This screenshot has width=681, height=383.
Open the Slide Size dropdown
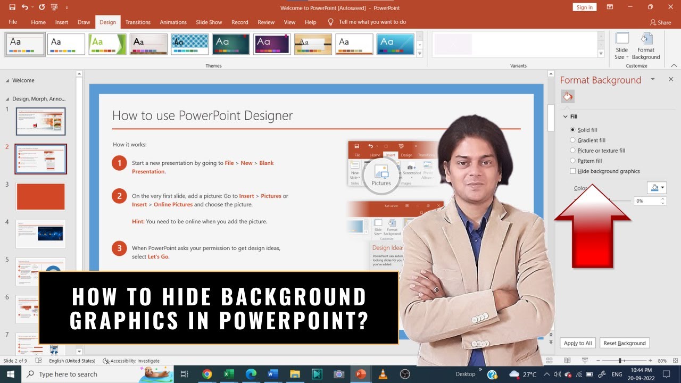tap(622, 46)
